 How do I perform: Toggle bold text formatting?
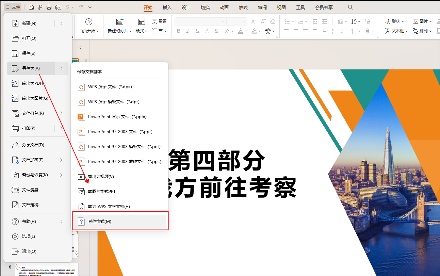click(x=178, y=31)
